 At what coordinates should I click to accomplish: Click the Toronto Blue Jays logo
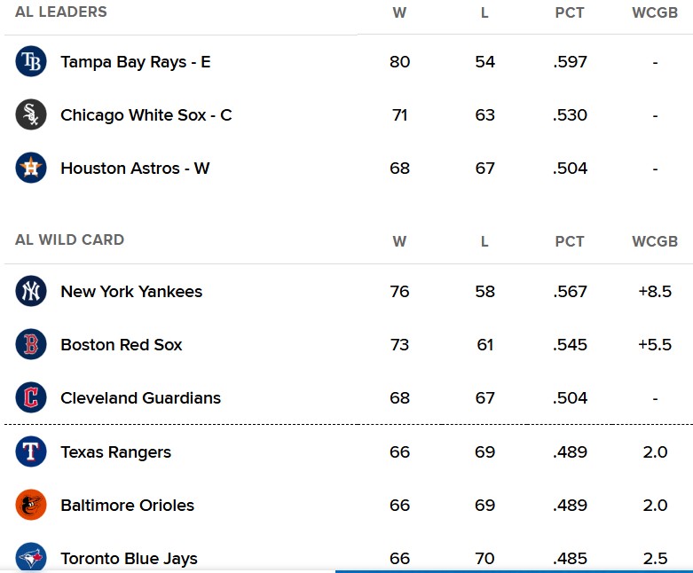31,558
